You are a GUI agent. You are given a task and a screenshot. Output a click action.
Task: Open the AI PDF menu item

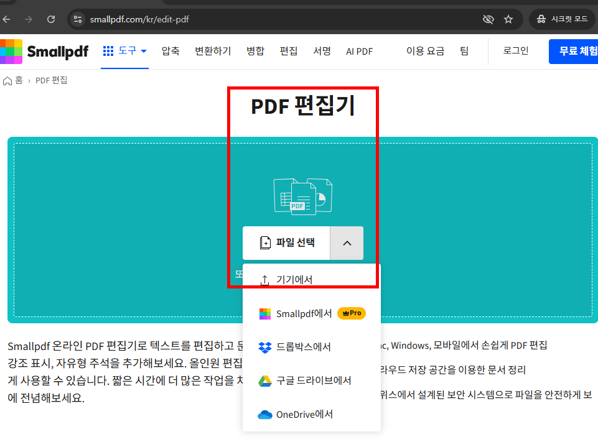point(360,52)
